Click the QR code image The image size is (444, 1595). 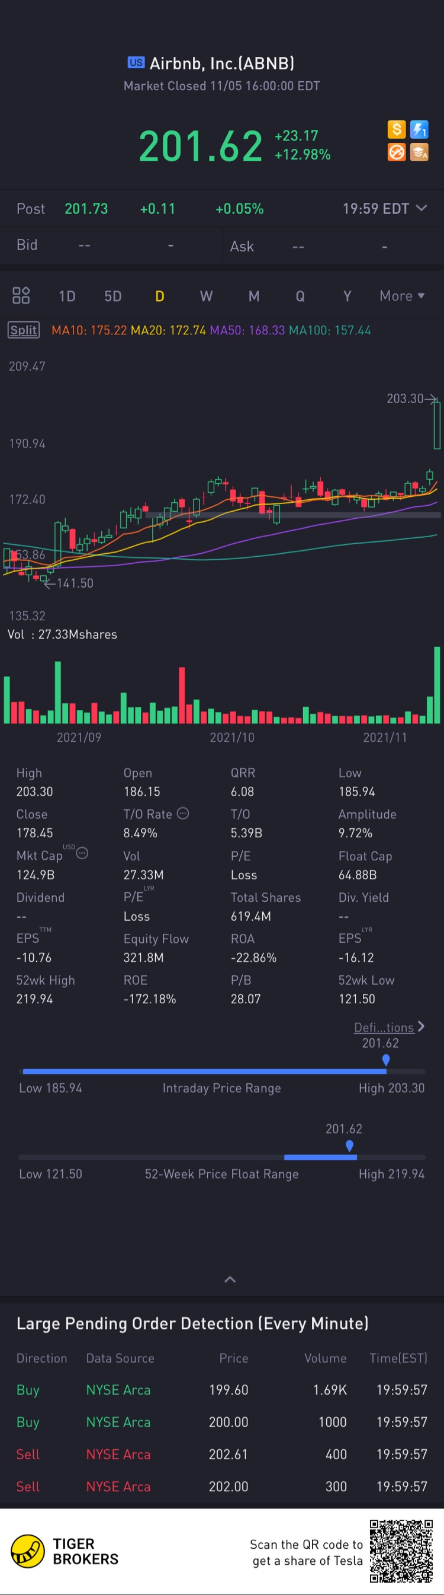(x=401, y=1551)
